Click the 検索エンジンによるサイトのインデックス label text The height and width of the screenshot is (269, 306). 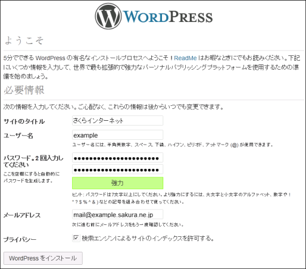point(148,238)
